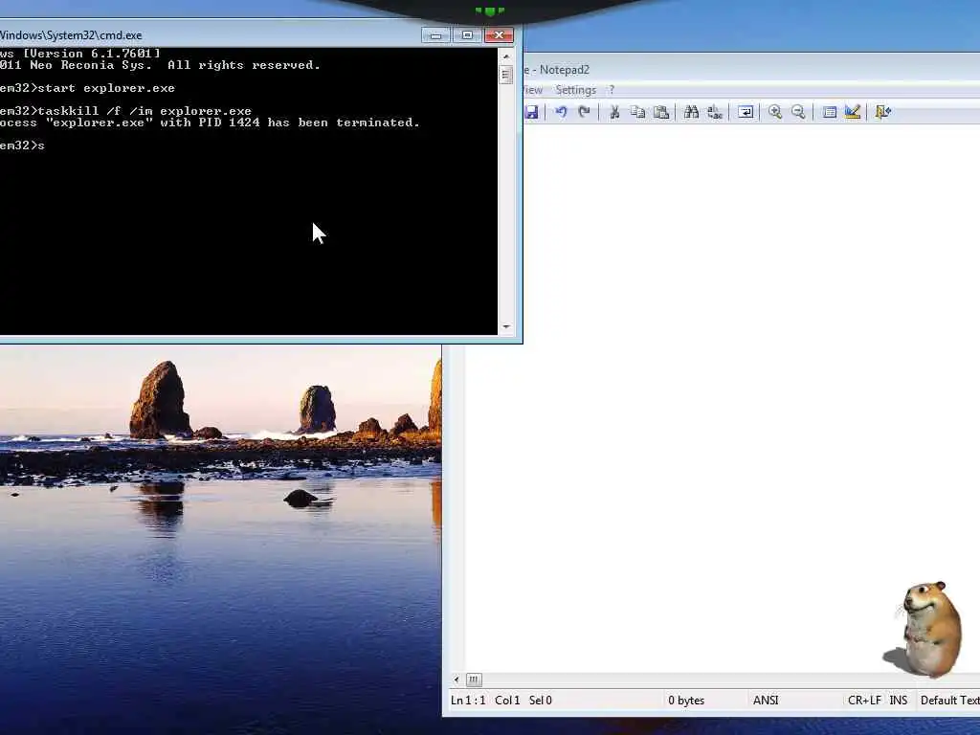
Task: Toggle word wrap in Notepad2 toolbar
Action: (x=745, y=112)
